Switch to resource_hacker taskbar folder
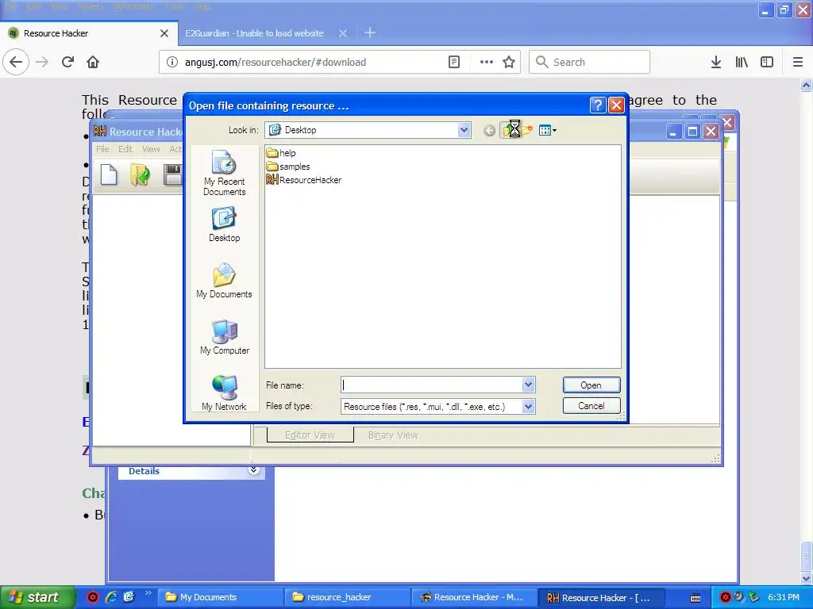813x609 pixels. tap(348, 597)
